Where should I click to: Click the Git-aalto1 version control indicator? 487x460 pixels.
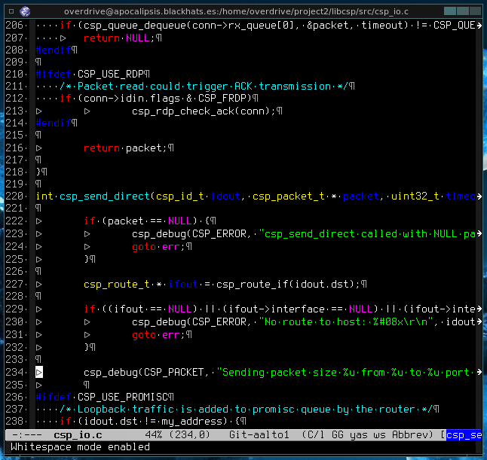coord(259,435)
